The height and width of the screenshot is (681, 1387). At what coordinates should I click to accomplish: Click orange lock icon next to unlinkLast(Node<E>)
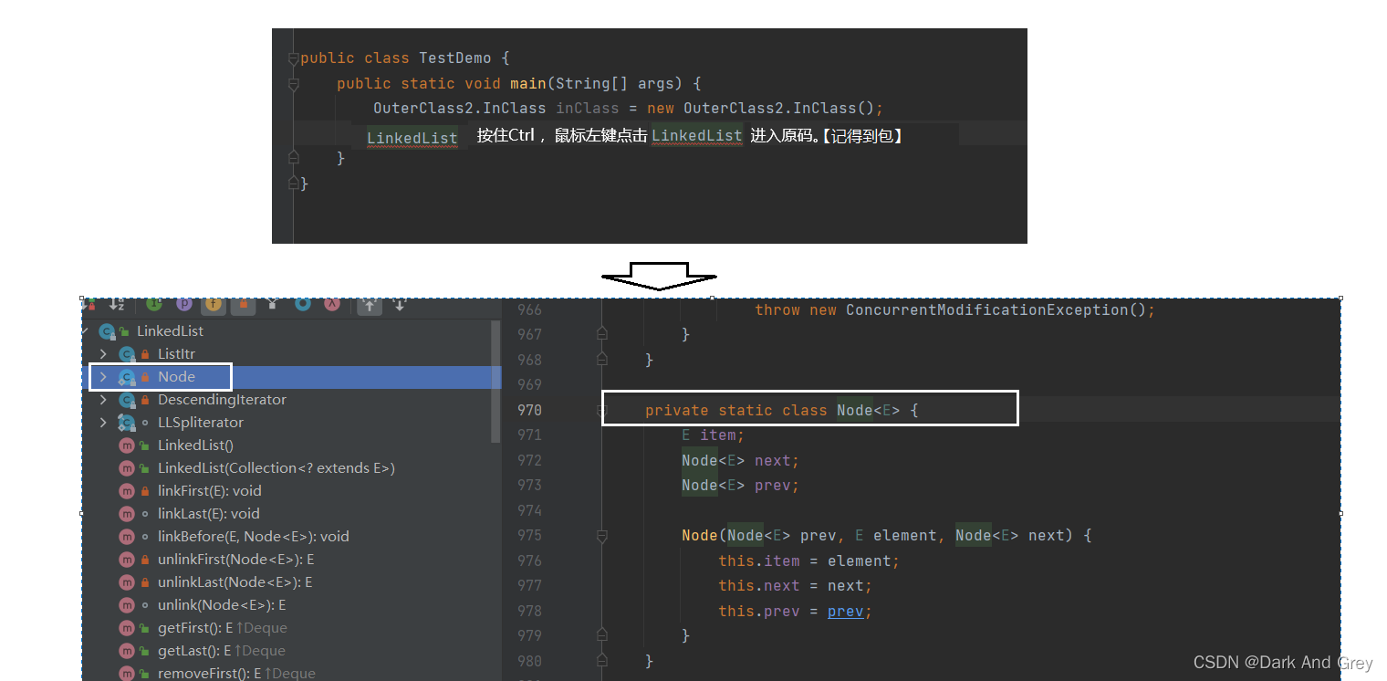click(x=144, y=582)
